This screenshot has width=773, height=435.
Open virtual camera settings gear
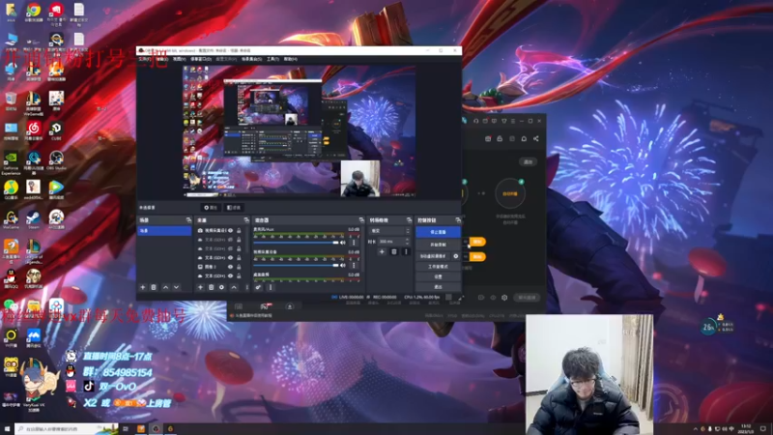455,256
